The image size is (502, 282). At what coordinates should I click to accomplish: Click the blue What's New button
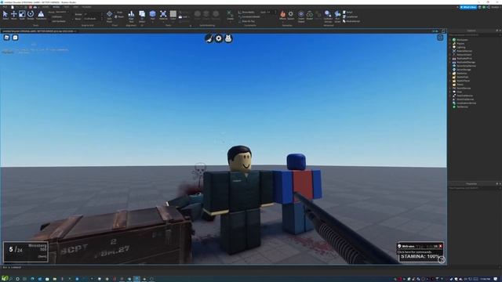click(x=468, y=7)
